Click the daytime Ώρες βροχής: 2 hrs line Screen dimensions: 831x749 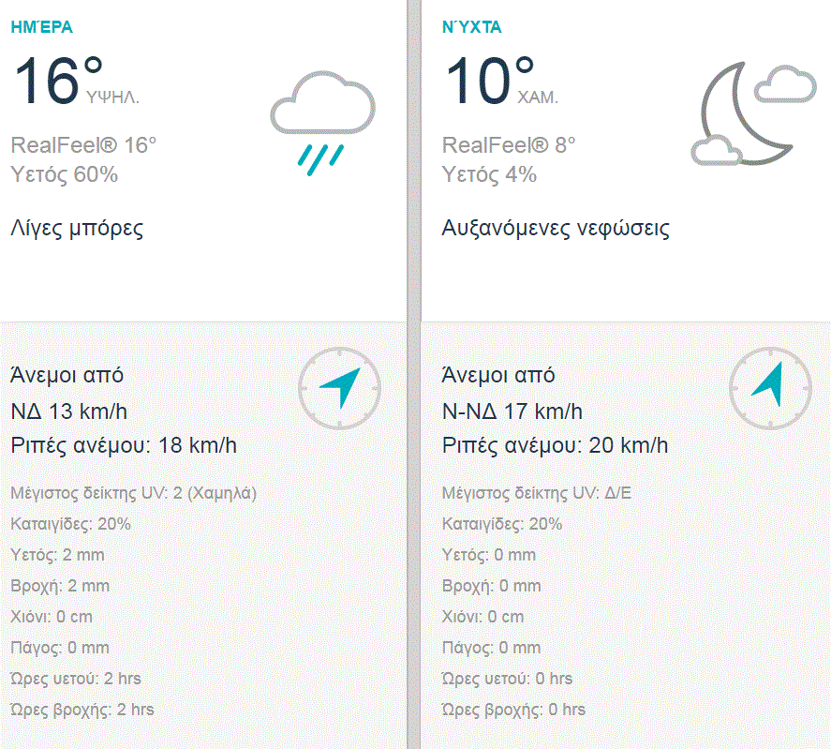82,710
